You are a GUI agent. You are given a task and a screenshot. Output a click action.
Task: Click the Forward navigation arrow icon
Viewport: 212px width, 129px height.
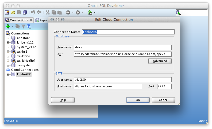point(78,13)
